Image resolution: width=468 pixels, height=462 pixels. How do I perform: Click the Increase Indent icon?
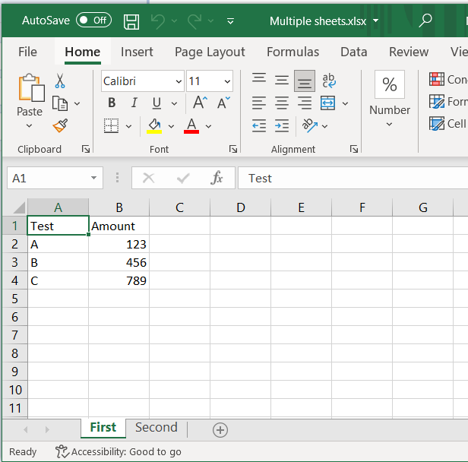click(x=282, y=125)
